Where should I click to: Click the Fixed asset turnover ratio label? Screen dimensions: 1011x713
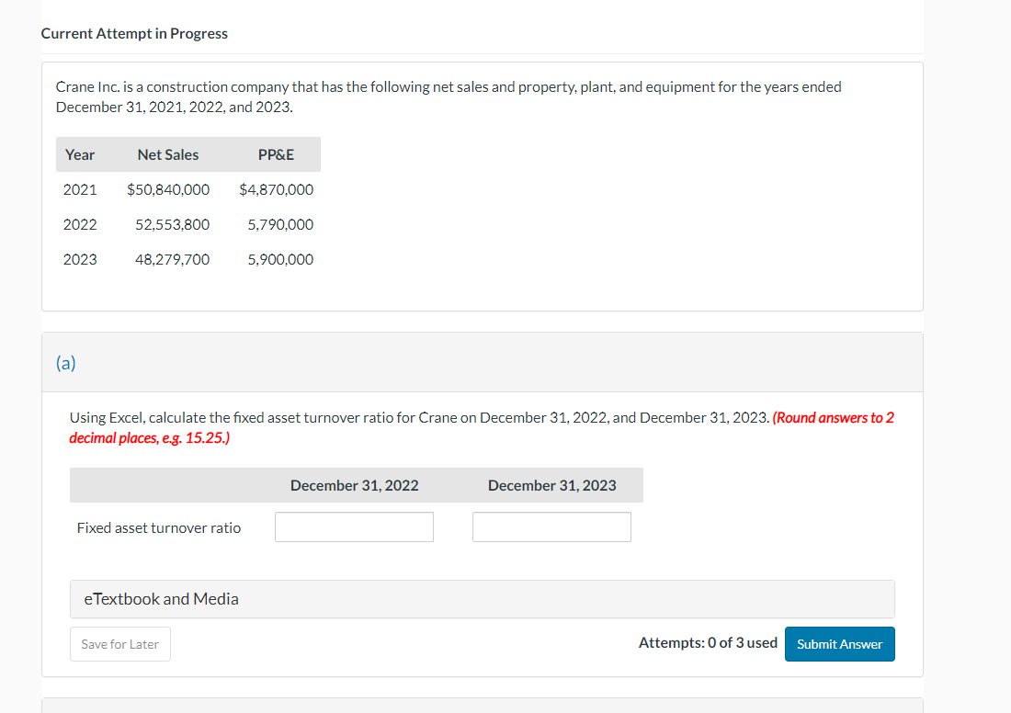click(159, 528)
